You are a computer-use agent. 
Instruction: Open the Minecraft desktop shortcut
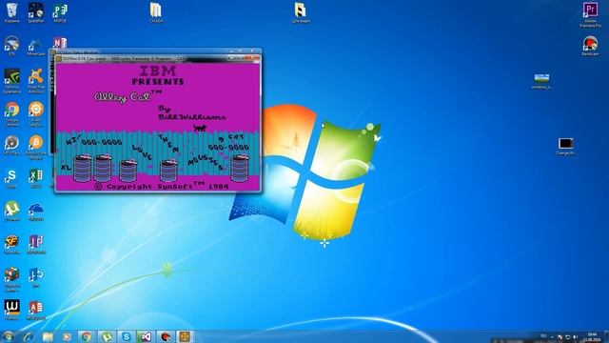36,46
